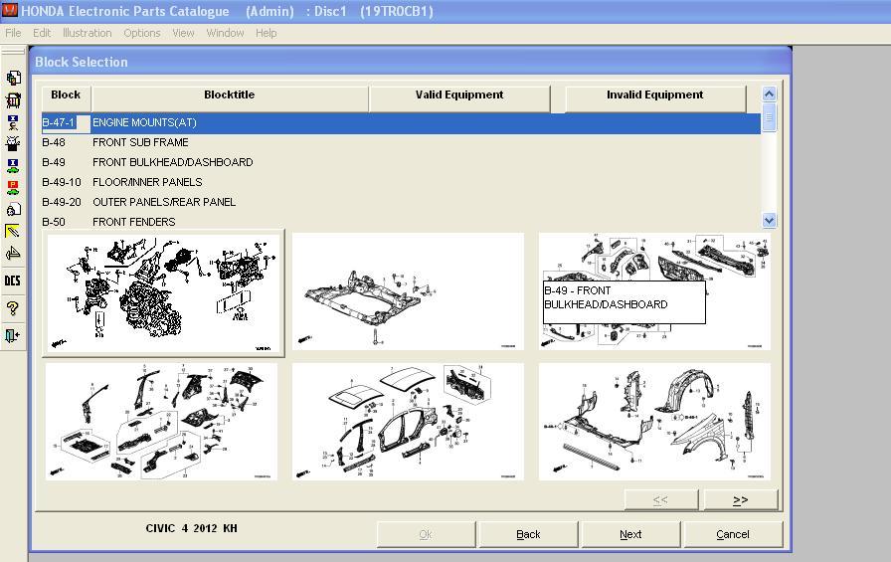
Task: Click the outer panels/rear panel illustration thumbnail
Action: 408,422
